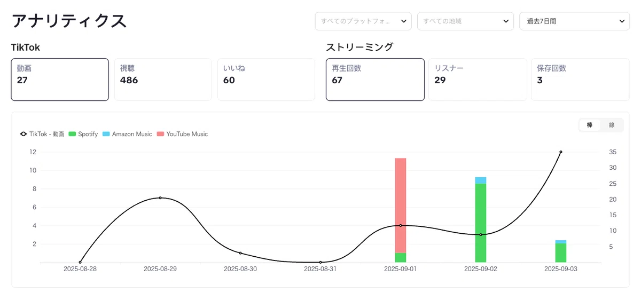Screen dimensions: 641x300
Task: Click the green Spotify bar on 2025-09-02
Action: coord(481,223)
